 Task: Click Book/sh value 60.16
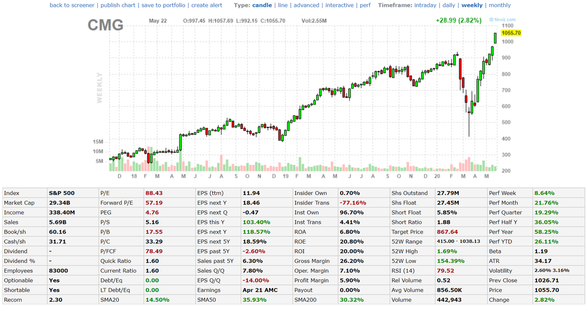click(57, 232)
